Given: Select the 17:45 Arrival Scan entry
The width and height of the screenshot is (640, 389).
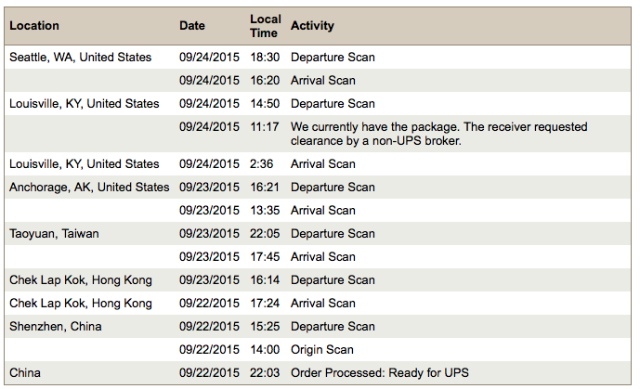Looking at the screenshot, I should coord(318,257).
